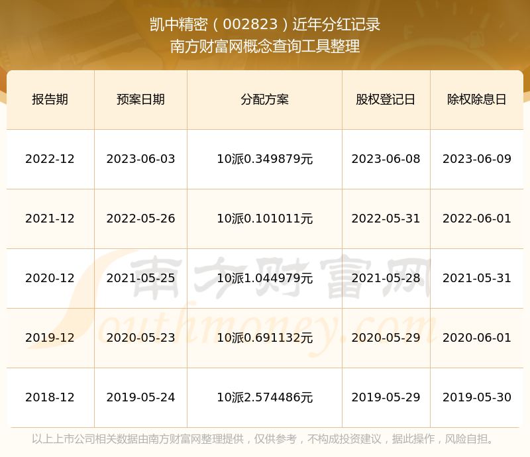Select the 分配方案 column header
Viewport: 530px width, 457px height.
(264, 99)
